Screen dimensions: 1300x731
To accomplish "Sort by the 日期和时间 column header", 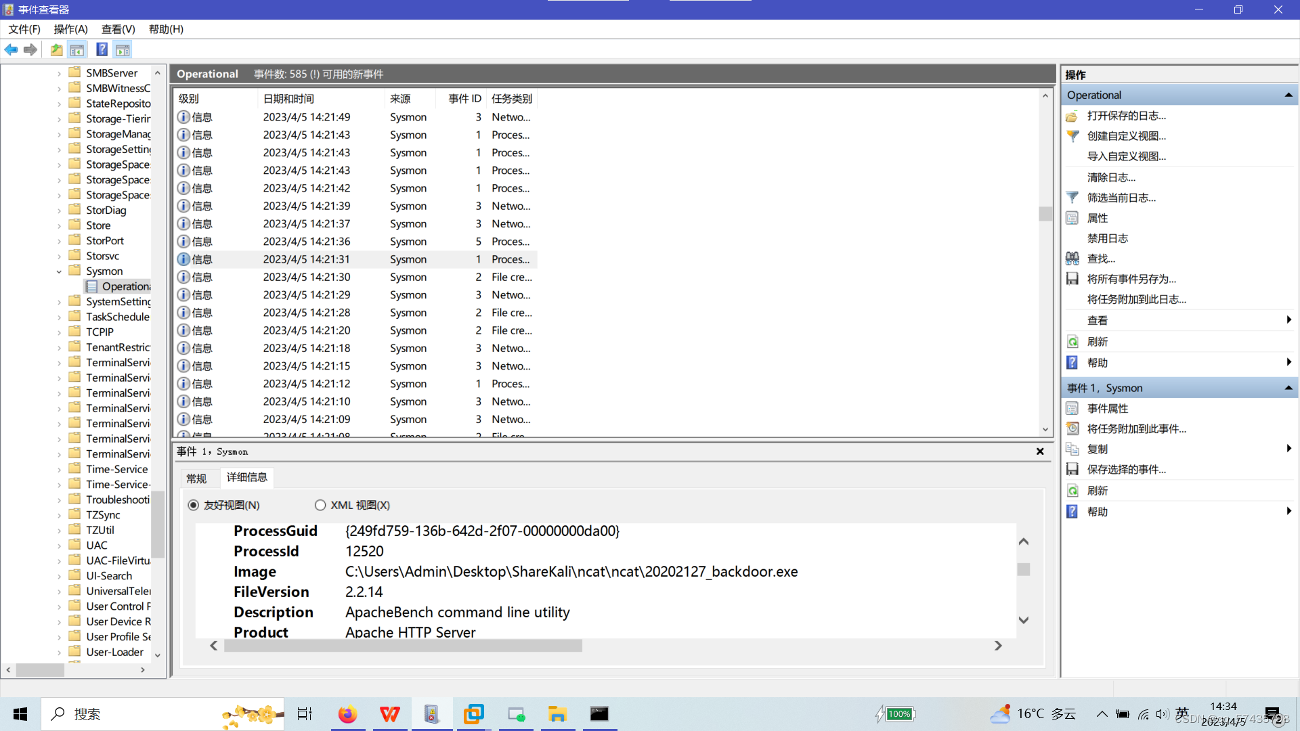I will (321, 99).
